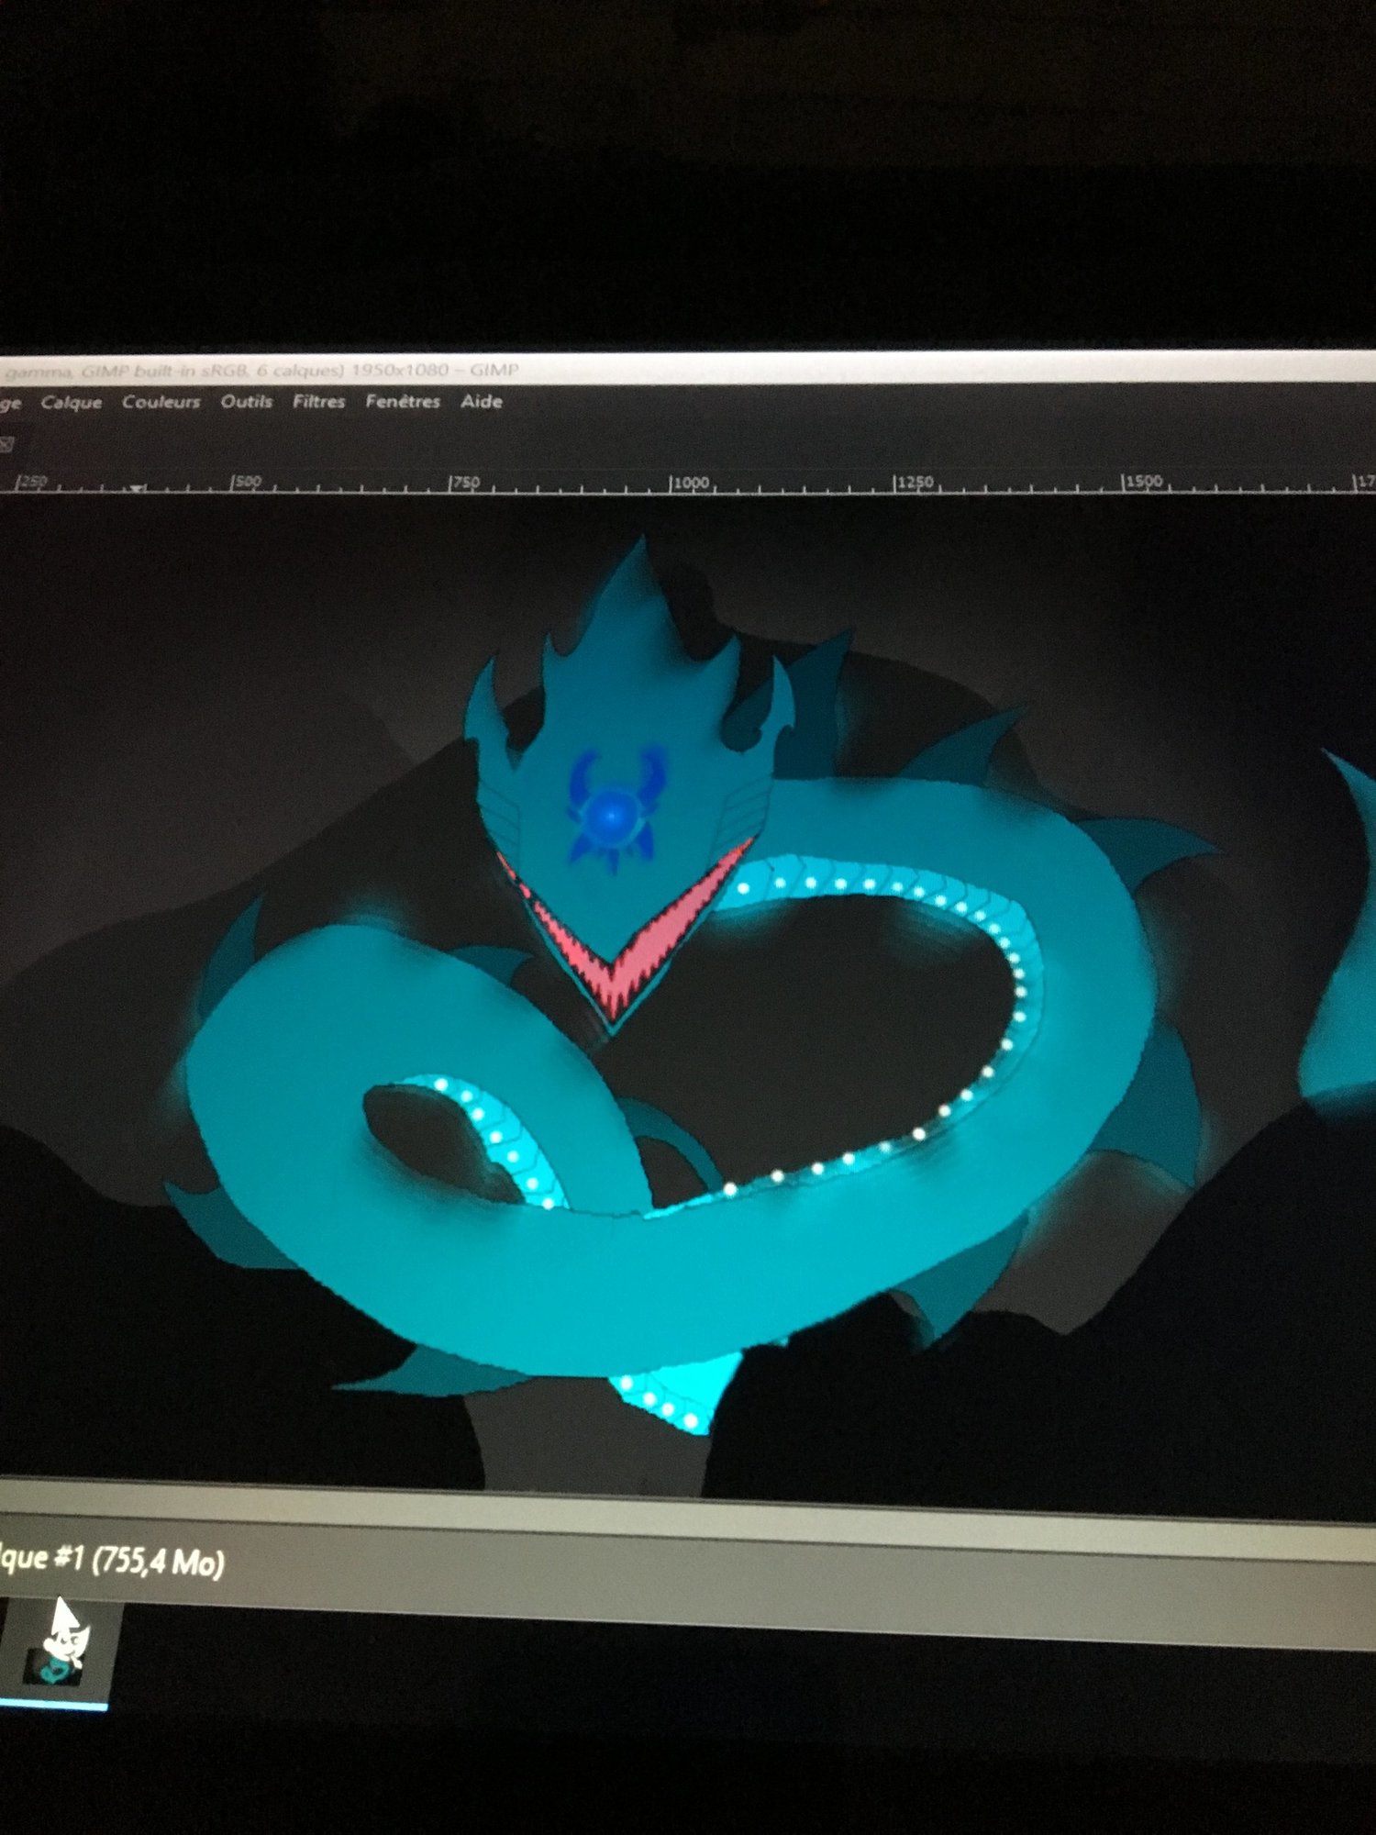
Task: Open the Couleurs menu
Action: coord(161,402)
